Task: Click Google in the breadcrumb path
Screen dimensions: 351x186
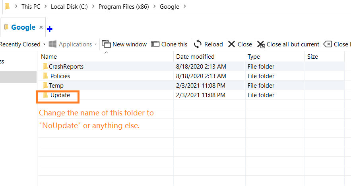Action: coord(169,7)
